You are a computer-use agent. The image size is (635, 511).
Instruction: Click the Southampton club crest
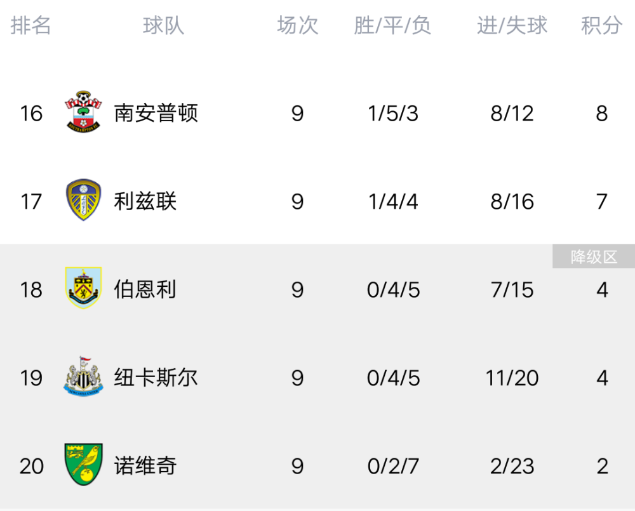pos(83,112)
